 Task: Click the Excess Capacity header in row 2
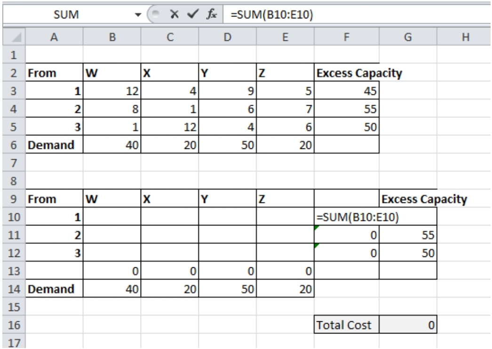(347, 74)
